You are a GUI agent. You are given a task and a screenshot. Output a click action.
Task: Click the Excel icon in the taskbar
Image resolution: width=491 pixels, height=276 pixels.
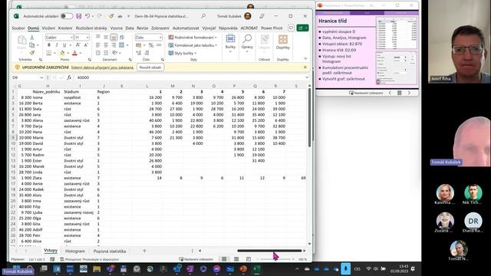pyautogui.click(x=257, y=269)
